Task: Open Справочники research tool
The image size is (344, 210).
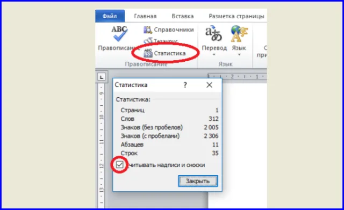Action: [x=169, y=30]
